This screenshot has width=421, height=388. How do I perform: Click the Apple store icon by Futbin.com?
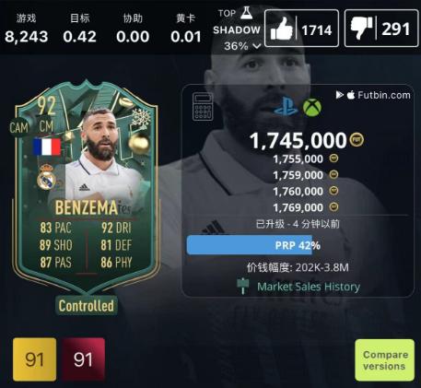(x=351, y=95)
